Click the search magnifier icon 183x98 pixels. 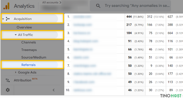tap(98, 6)
